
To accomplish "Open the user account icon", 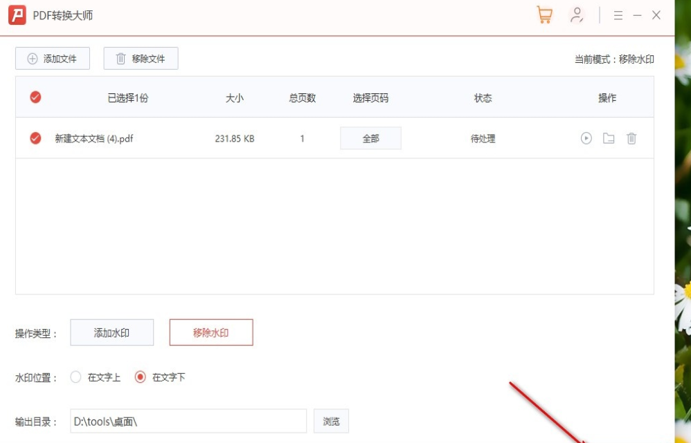I will point(576,15).
